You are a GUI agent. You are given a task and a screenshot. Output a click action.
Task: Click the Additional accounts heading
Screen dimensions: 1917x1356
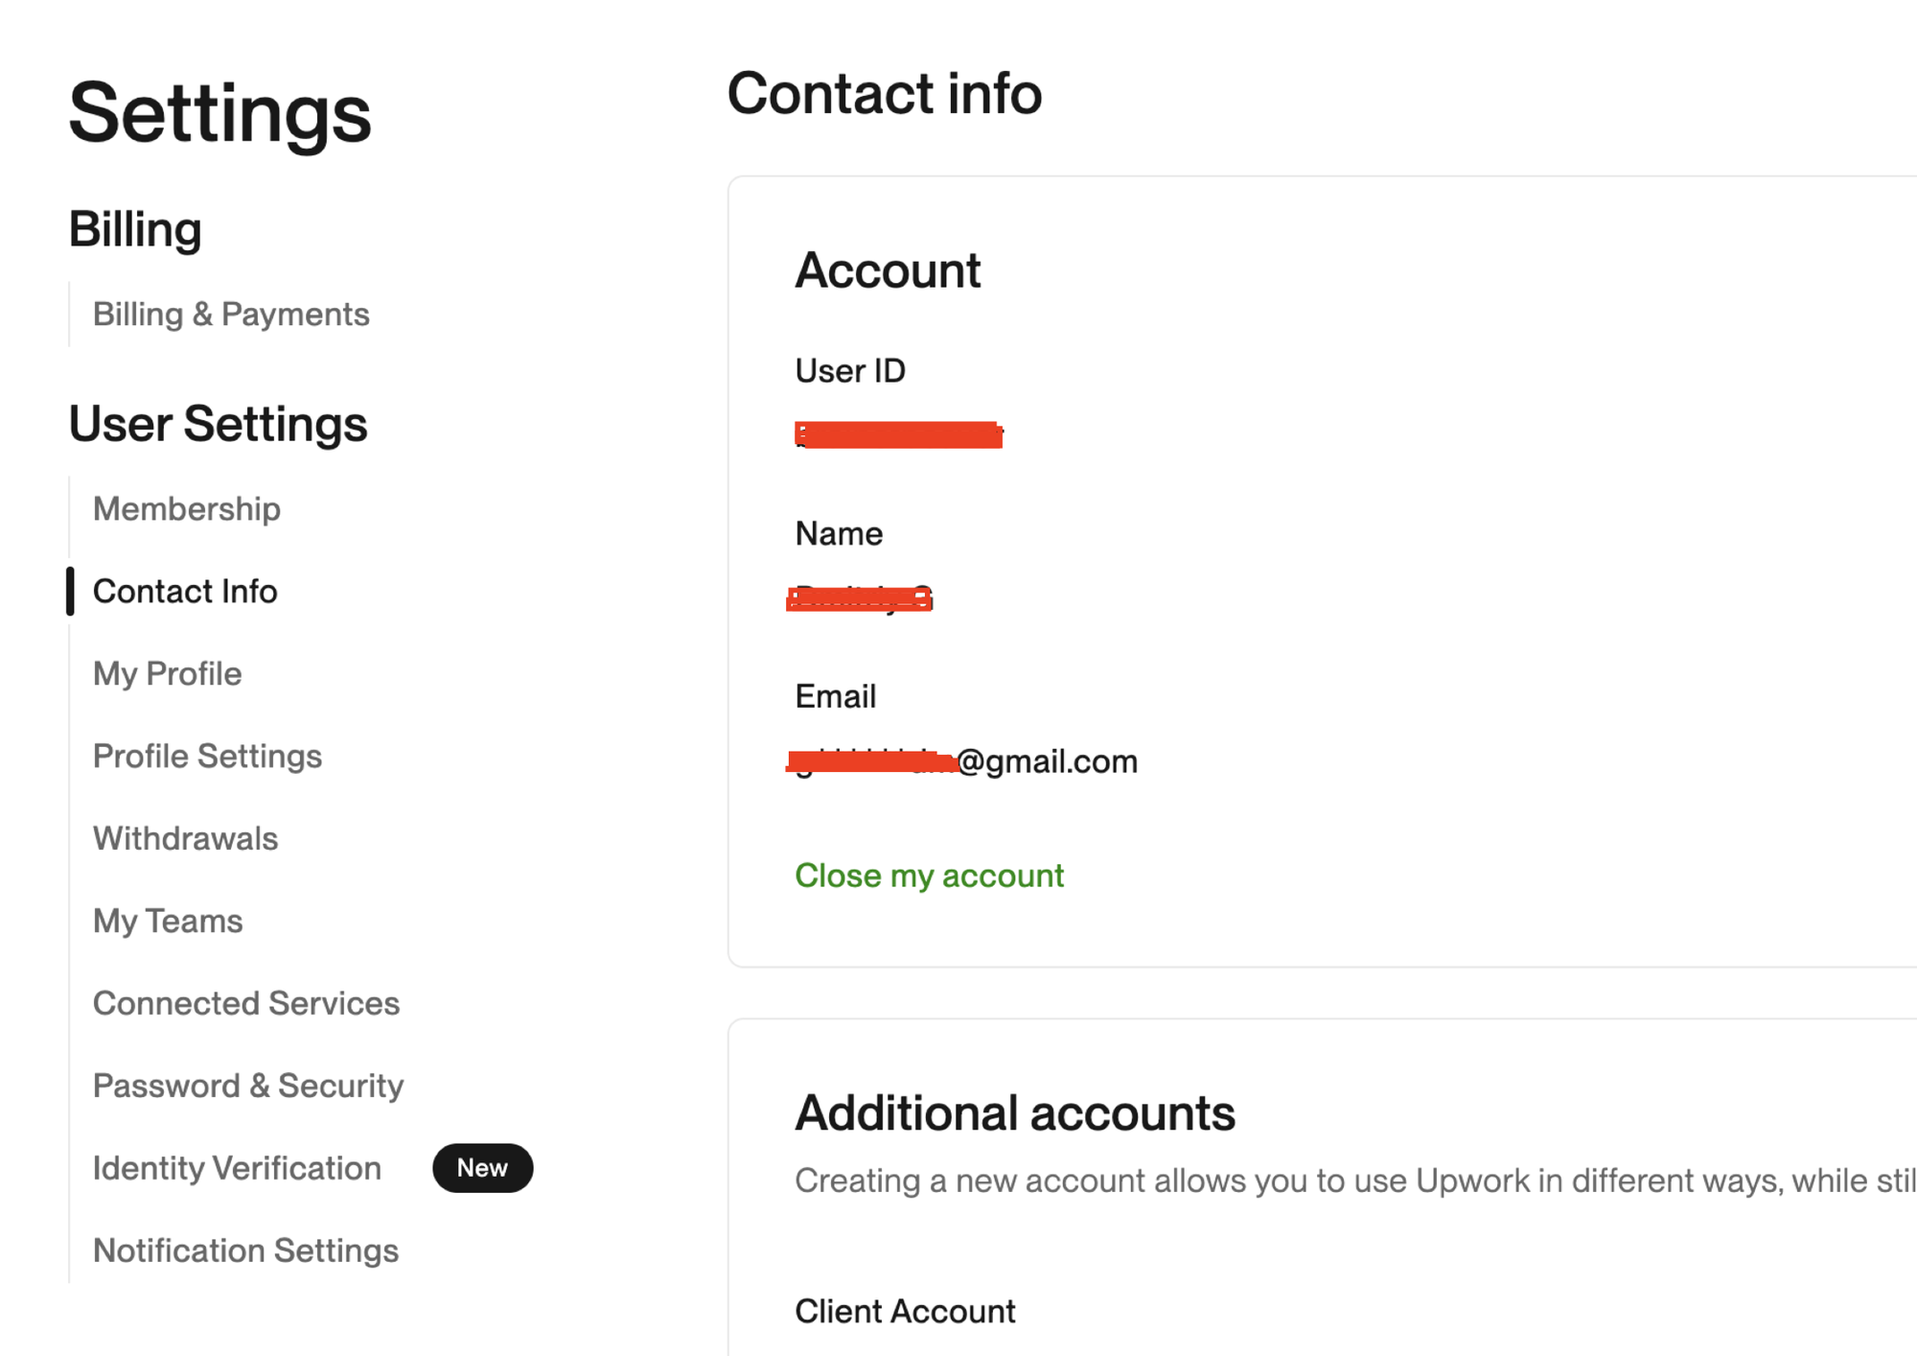pyautogui.click(x=1015, y=1113)
